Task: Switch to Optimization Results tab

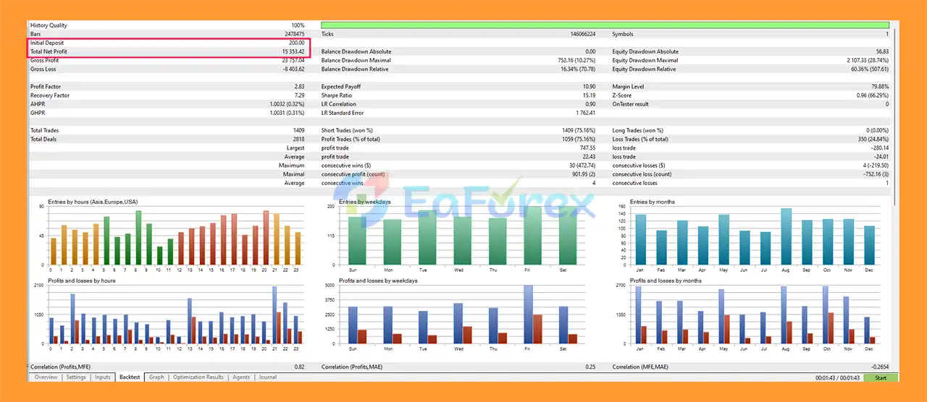Action: click(198, 377)
